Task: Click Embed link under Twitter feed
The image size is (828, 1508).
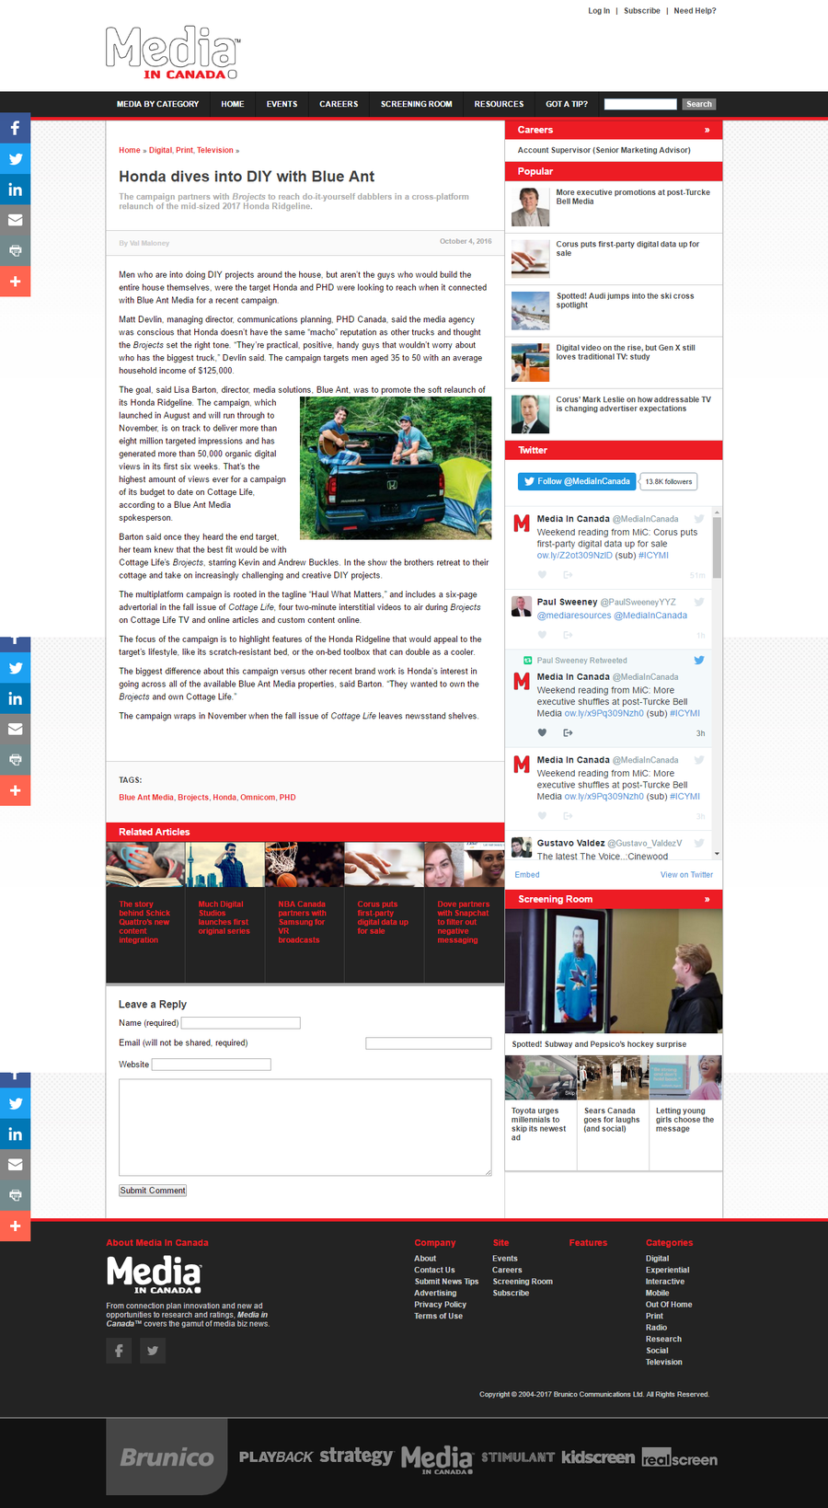Action: 527,875
